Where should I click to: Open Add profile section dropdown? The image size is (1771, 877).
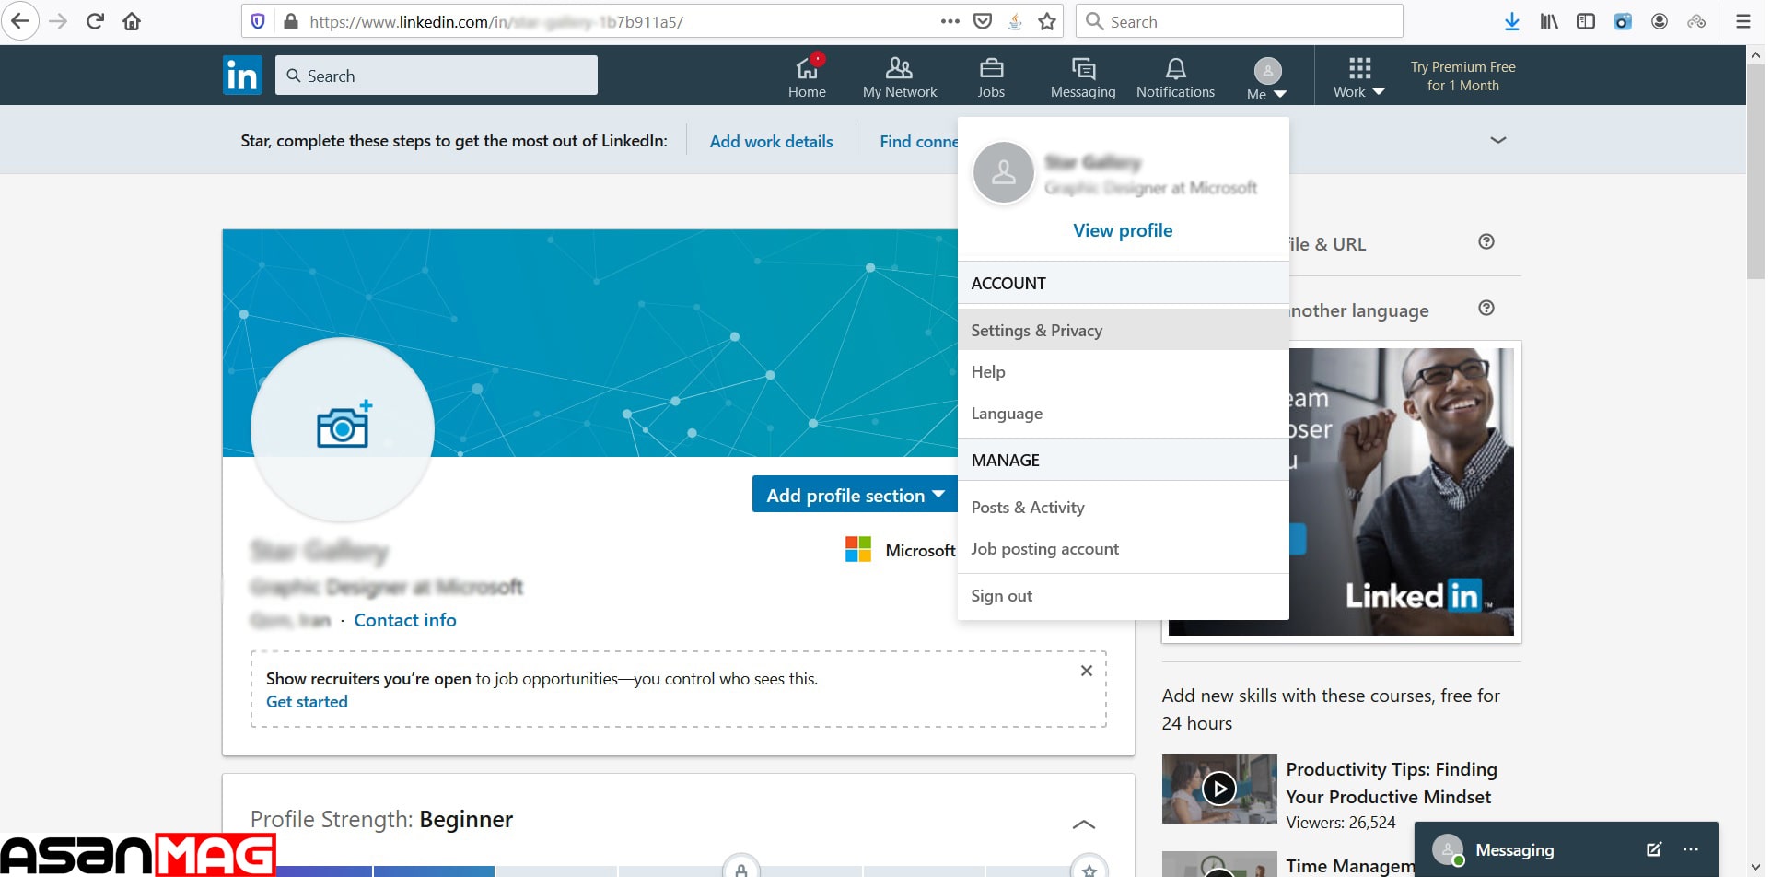point(856,495)
